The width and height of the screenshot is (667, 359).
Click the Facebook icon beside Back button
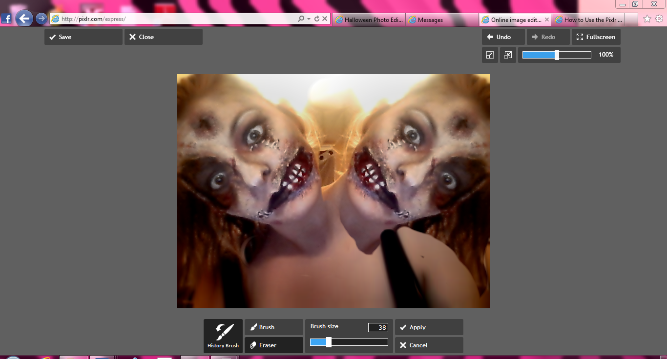(x=7, y=19)
